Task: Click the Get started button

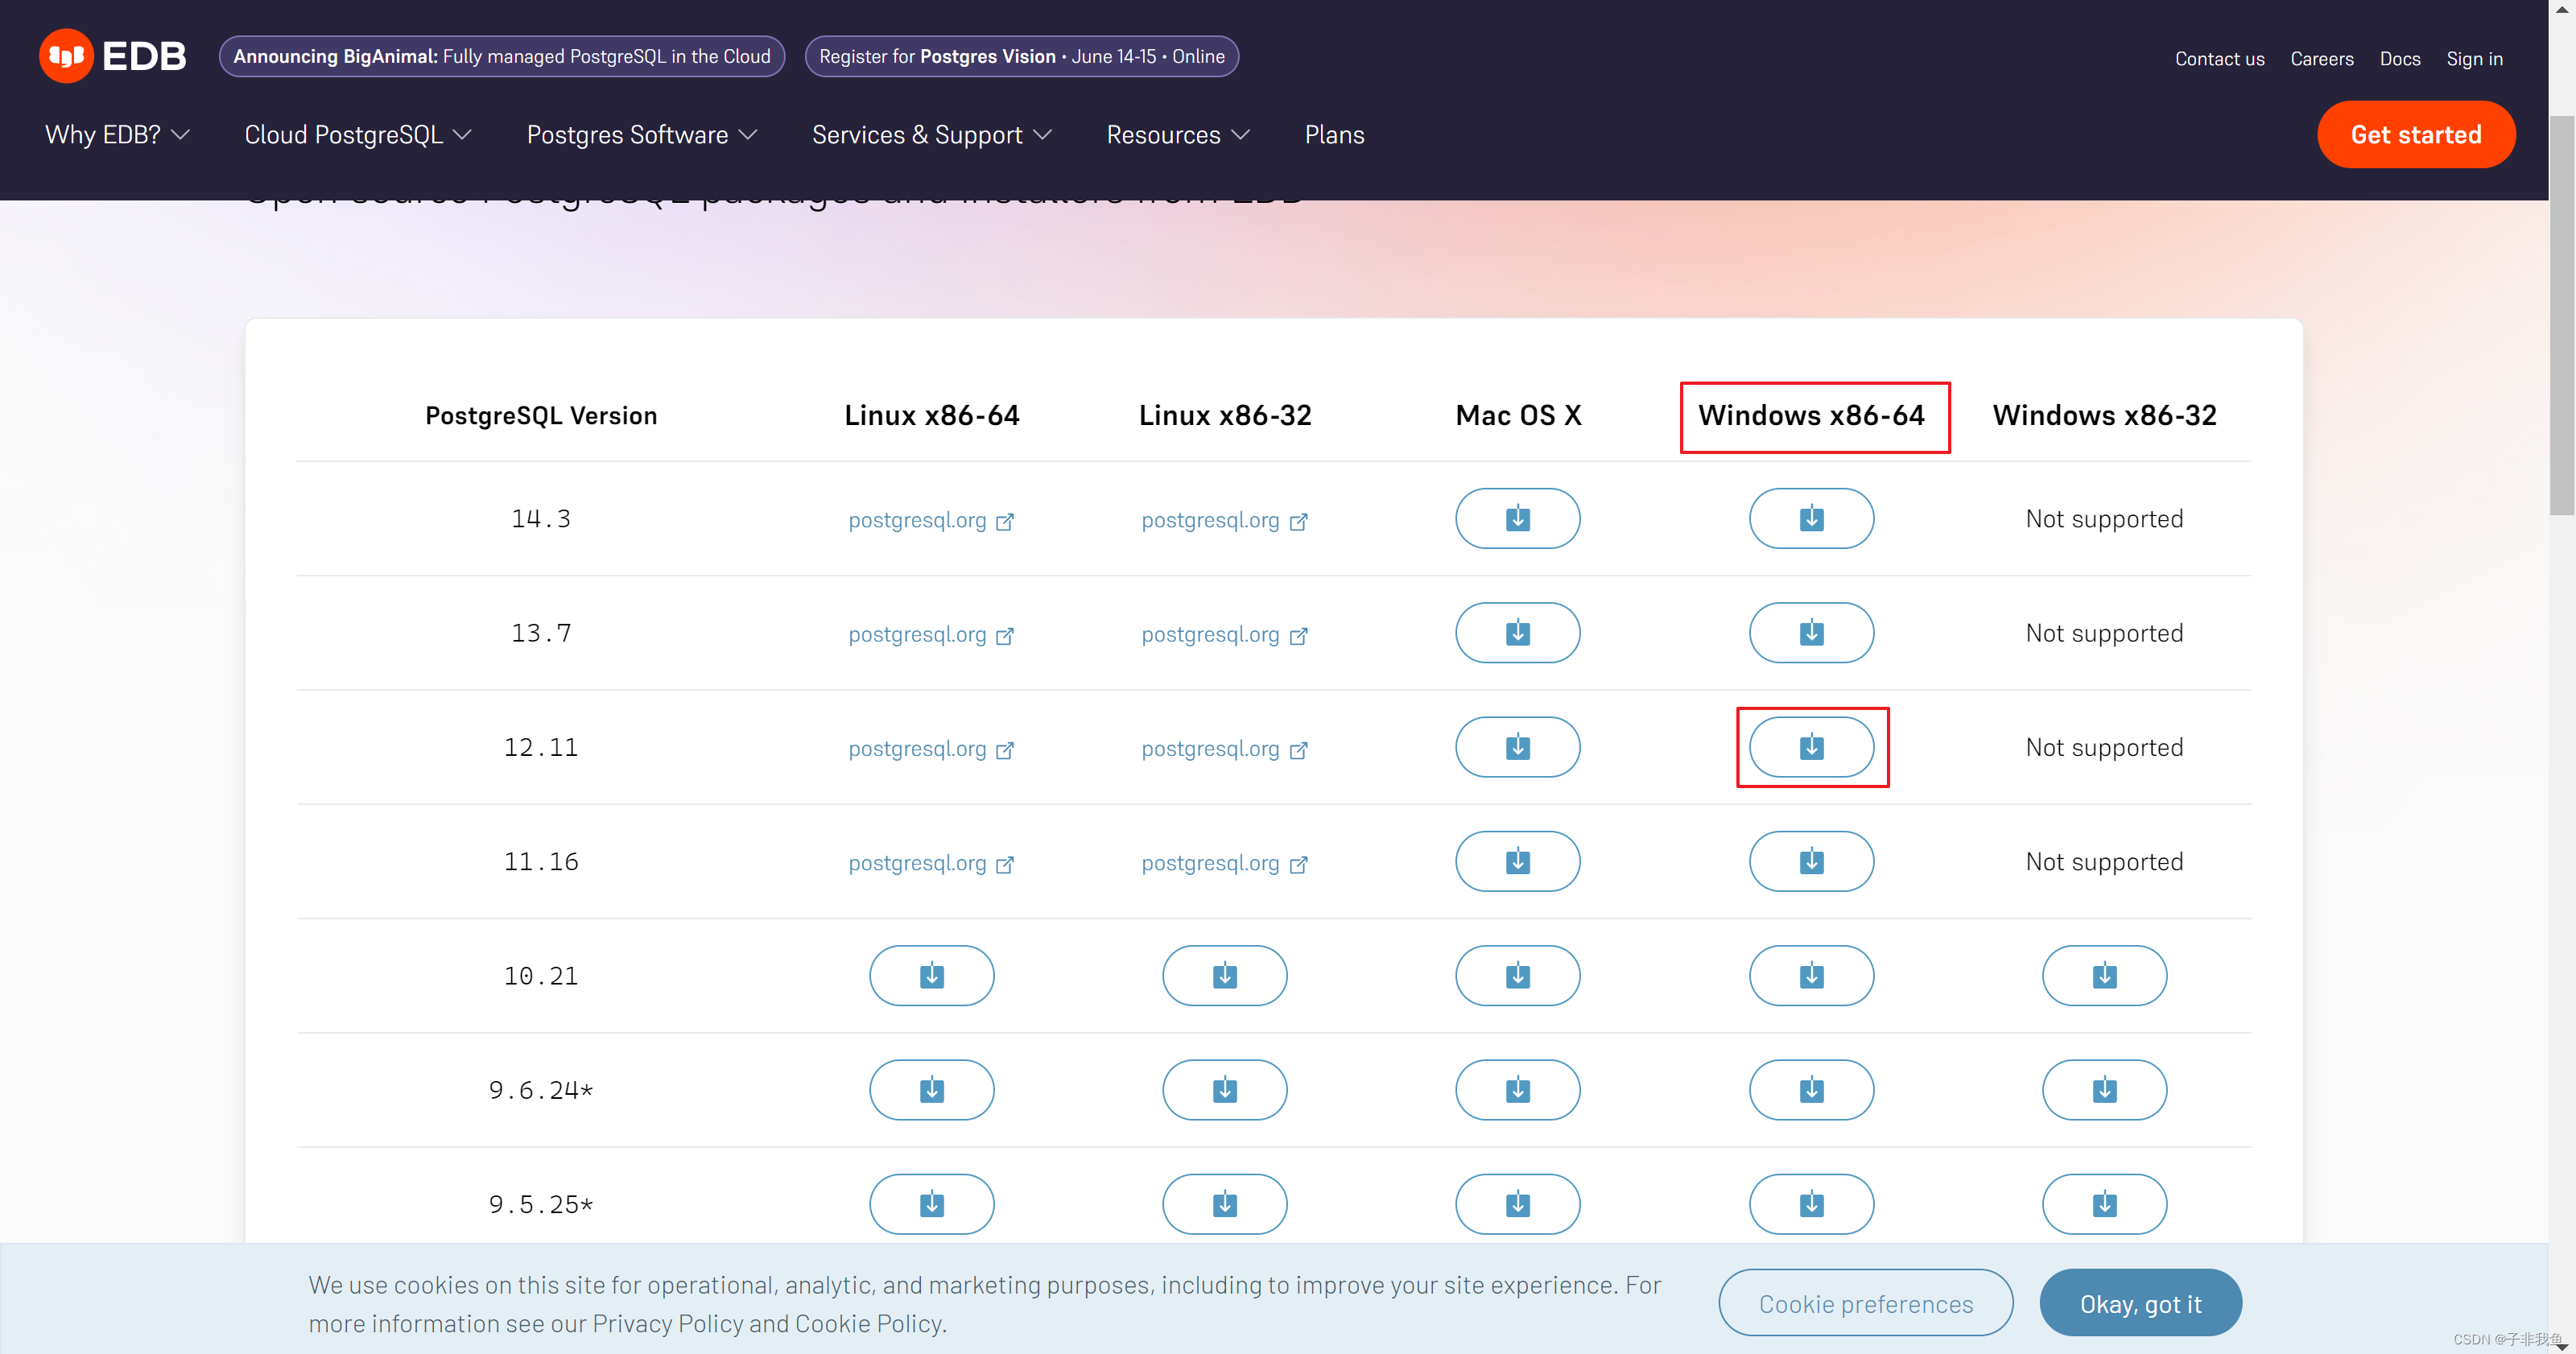Action: 2415,135
